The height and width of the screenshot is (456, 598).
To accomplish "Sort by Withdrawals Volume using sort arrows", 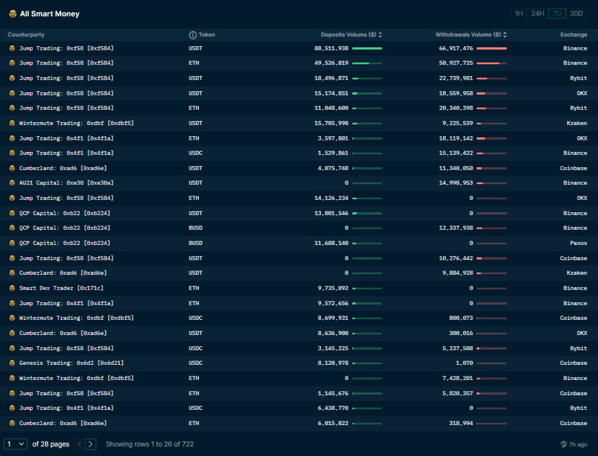I will click(506, 34).
